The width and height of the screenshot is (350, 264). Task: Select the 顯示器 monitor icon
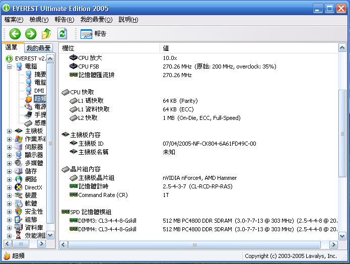tap(19, 155)
